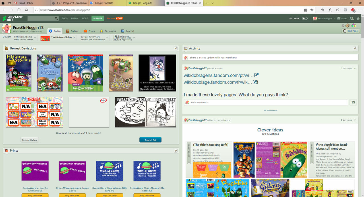
Task: Click the header star collect icon
Action: click(358, 18)
